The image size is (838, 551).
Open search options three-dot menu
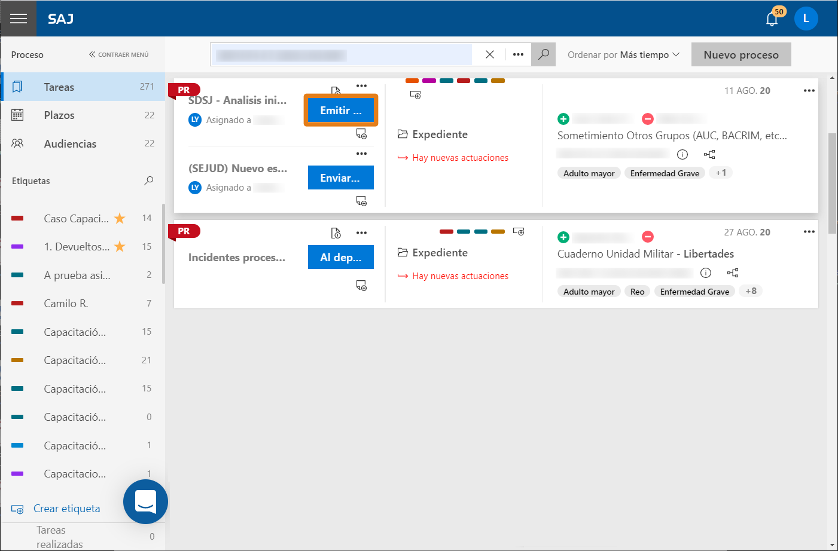518,54
